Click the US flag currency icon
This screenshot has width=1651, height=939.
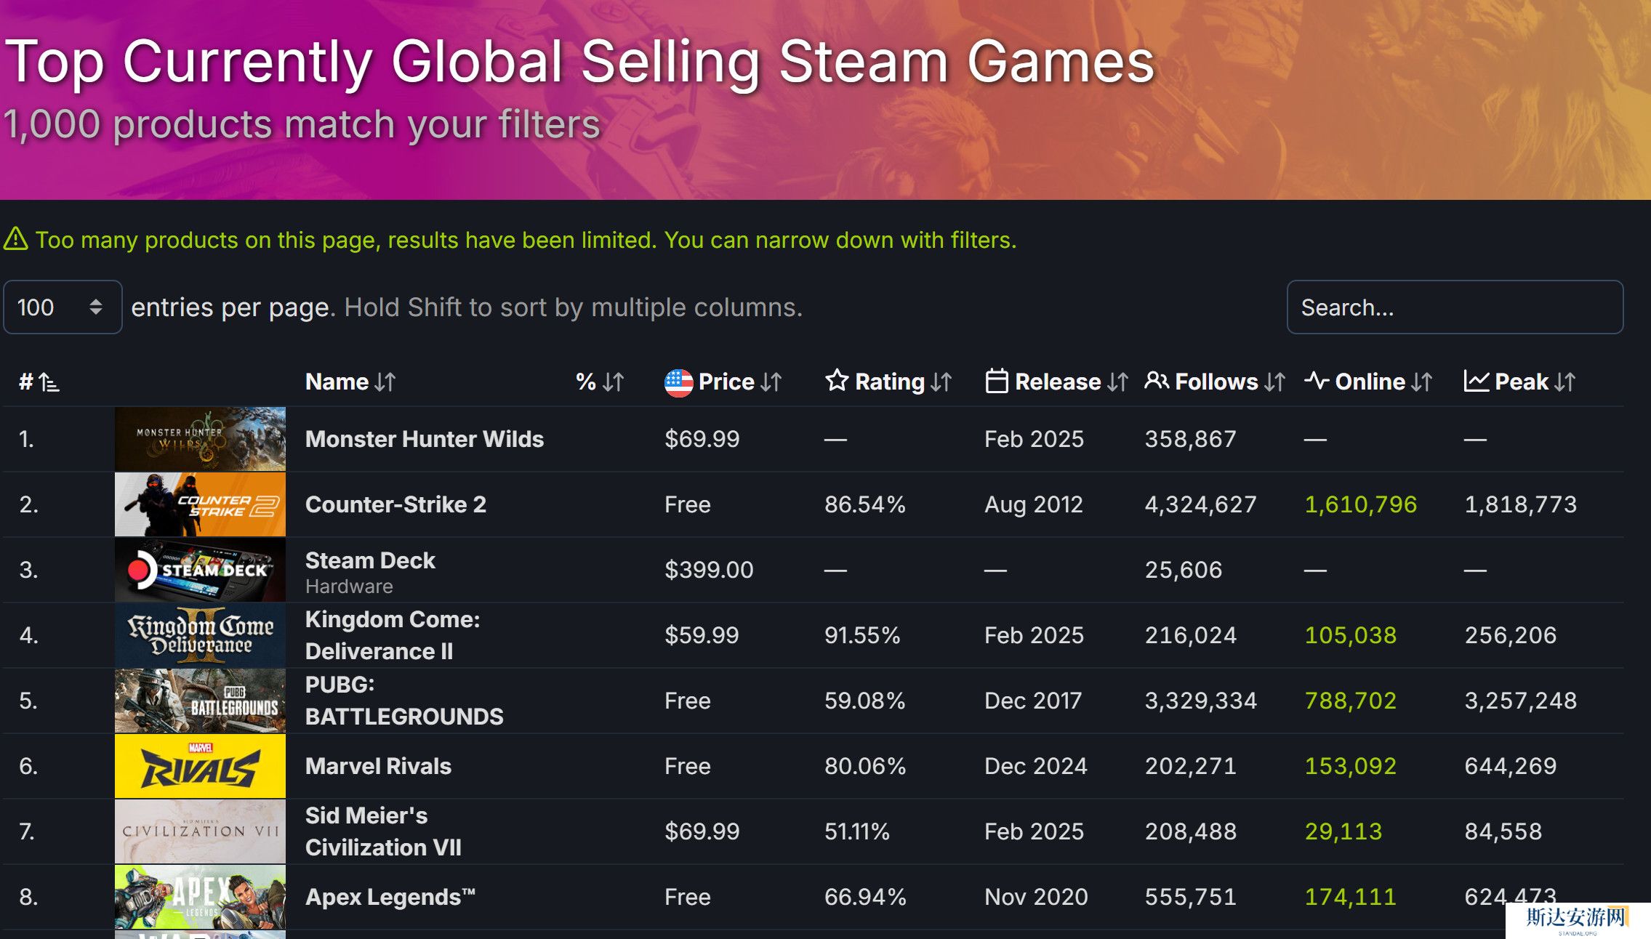click(678, 382)
